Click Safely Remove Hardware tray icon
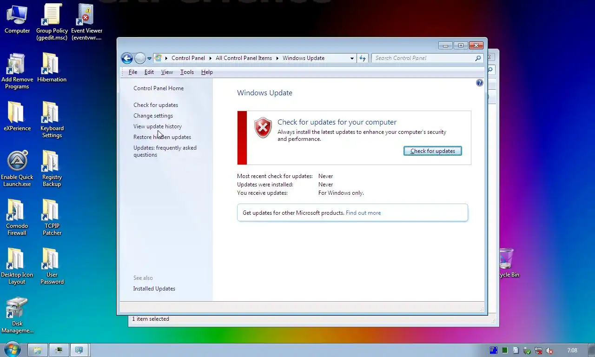Screen dimensions: 595x357 pyautogui.click(x=527, y=350)
